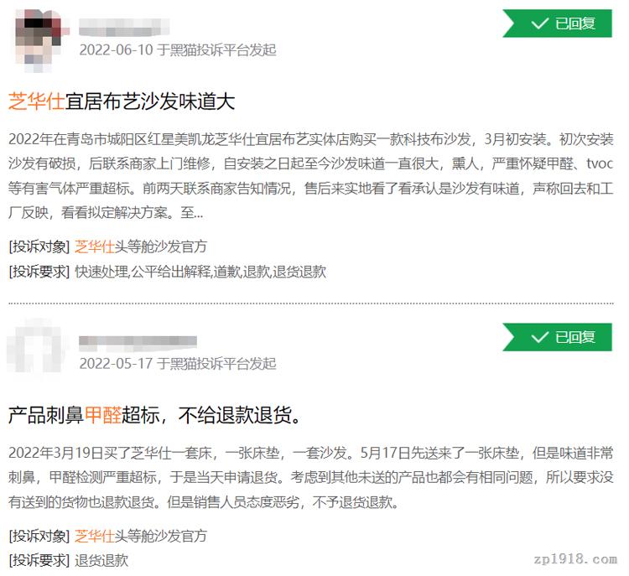Open 芝华仕头等舱沙发官方 link in second complaint

(141, 536)
